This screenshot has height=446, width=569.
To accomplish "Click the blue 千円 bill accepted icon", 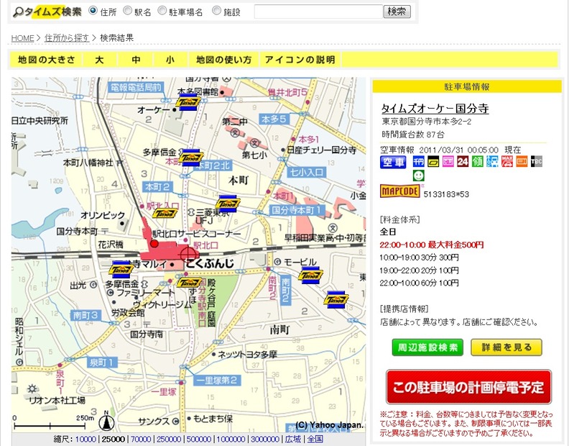I will [419, 161].
